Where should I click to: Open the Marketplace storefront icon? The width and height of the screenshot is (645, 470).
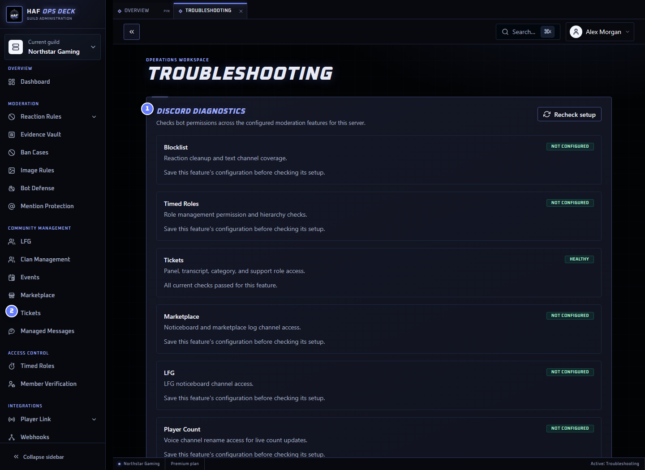[12, 295]
